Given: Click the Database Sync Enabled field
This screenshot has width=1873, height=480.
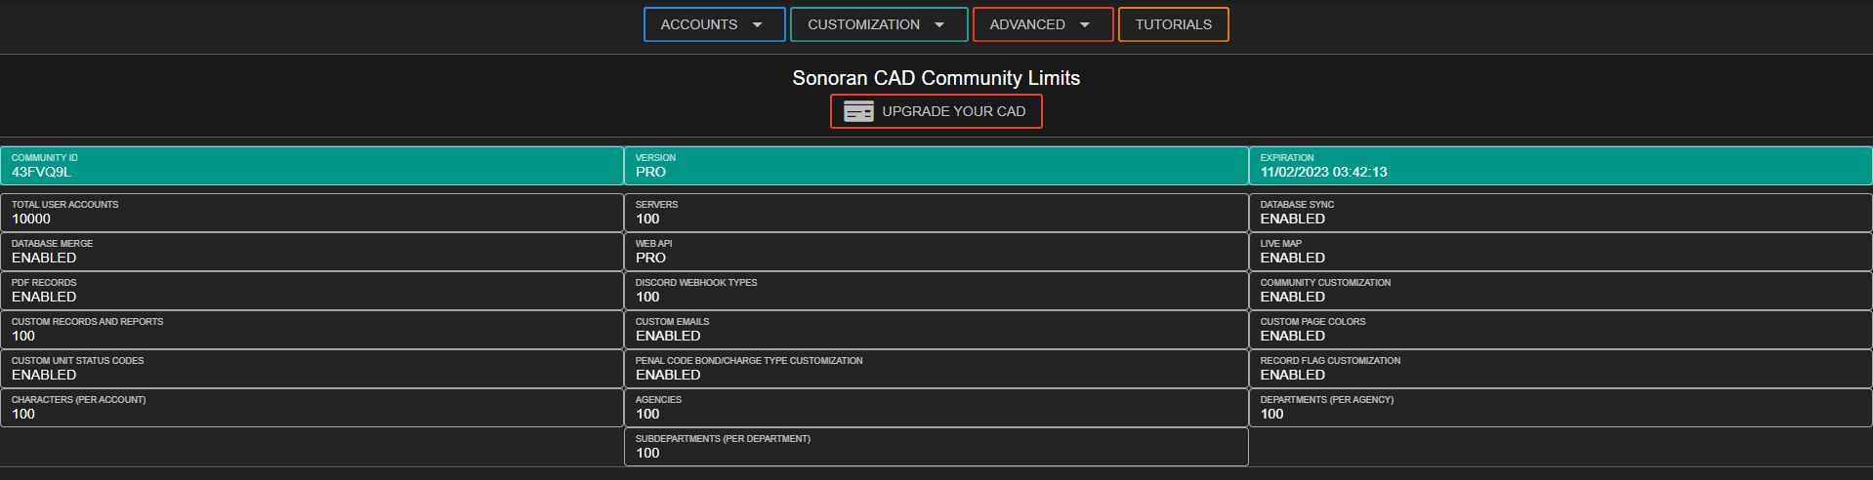Looking at the screenshot, I should [x=1560, y=213].
